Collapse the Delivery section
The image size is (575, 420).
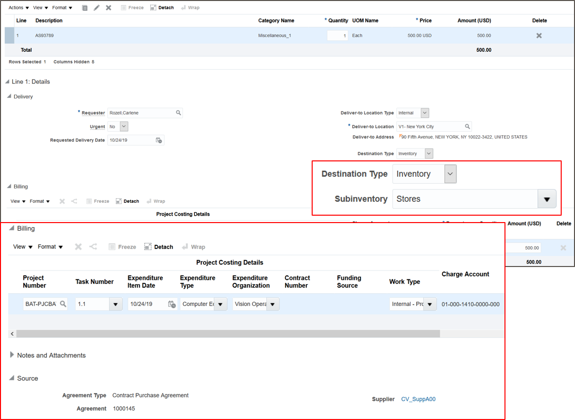9,96
